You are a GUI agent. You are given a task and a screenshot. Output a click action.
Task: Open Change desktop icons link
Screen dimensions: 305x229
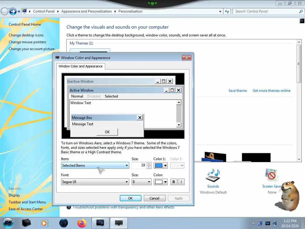coord(26,35)
